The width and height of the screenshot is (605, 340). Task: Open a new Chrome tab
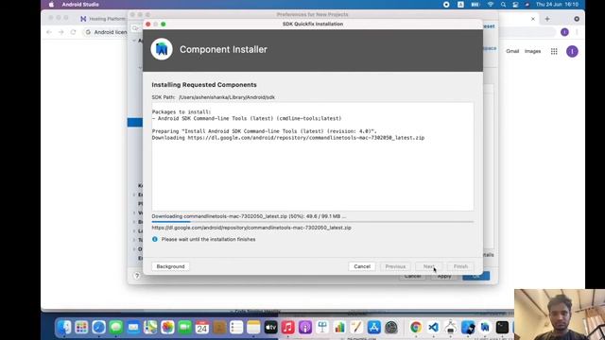click(x=547, y=19)
